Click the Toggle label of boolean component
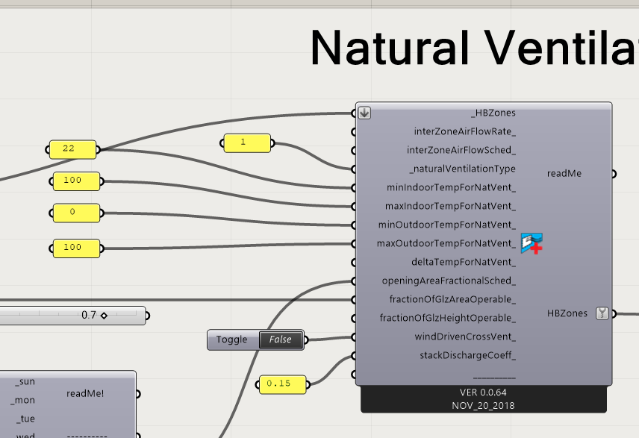 point(232,340)
